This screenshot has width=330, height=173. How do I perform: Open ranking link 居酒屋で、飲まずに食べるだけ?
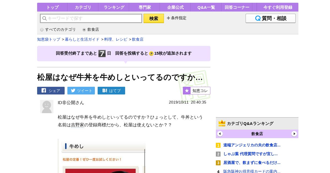252,163
